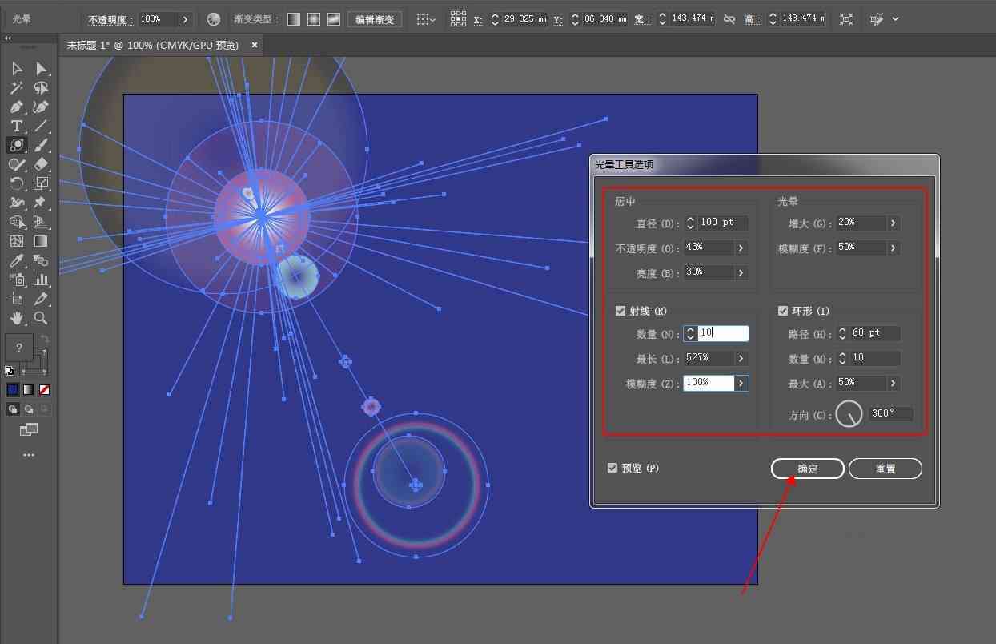This screenshot has width=996, height=644.
Task: Choose the linear gradient type icon
Action: click(294, 18)
